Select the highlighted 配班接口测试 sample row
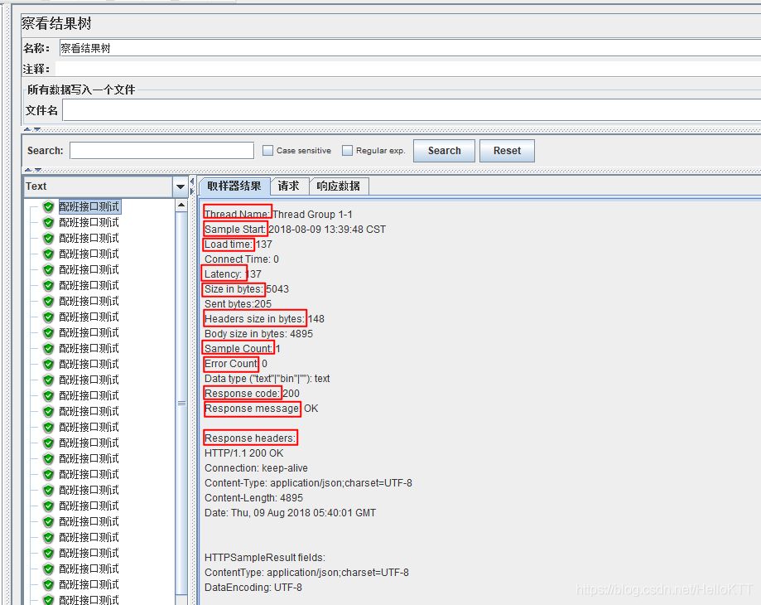This screenshot has width=761, height=605. coord(89,207)
